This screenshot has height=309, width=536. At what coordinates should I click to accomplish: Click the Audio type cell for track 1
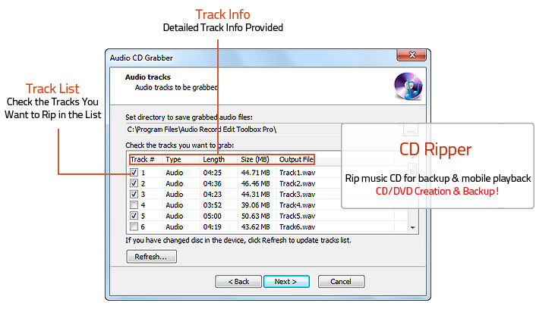pyautogui.click(x=175, y=173)
